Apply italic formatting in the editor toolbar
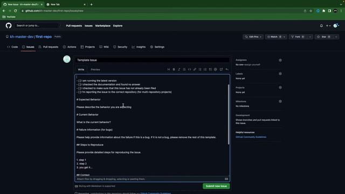The image size is (345, 194). [179, 70]
